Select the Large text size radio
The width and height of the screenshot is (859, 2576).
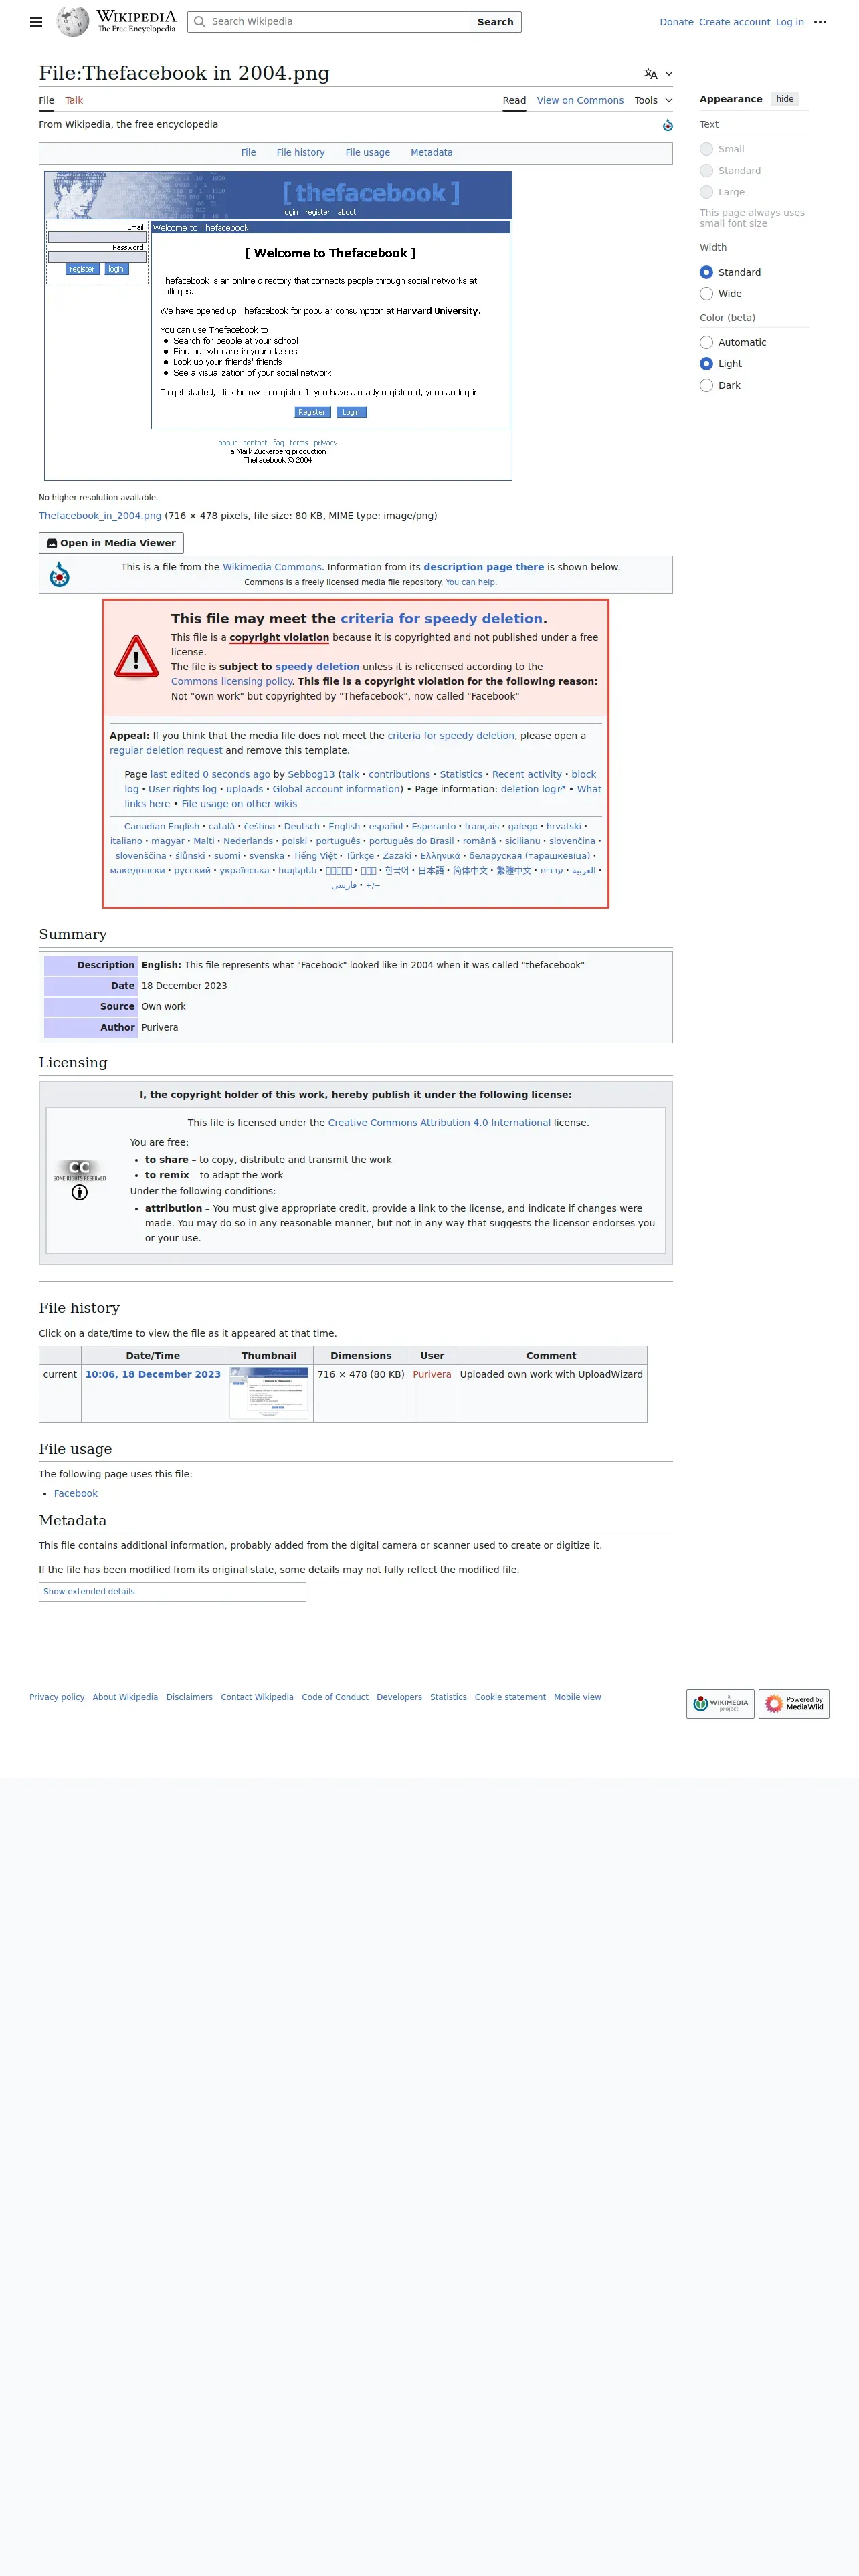click(x=706, y=192)
